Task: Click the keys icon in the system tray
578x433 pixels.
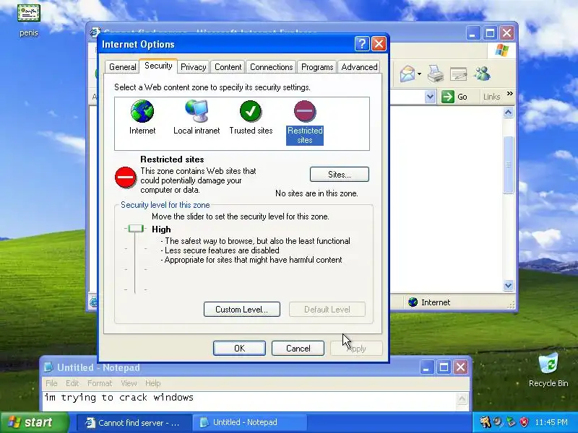Action: pyautogui.click(x=485, y=422)
